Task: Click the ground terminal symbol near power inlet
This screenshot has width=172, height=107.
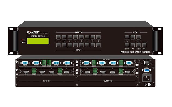Action: tap(146, 85)
